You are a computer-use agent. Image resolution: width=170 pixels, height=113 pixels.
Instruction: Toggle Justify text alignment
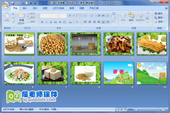coord(99,22)
